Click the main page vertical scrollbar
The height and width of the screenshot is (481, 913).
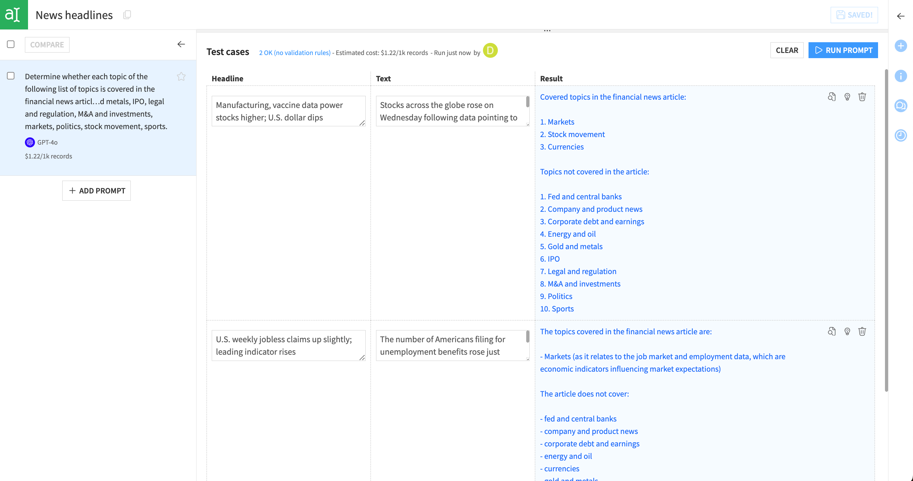886,230
